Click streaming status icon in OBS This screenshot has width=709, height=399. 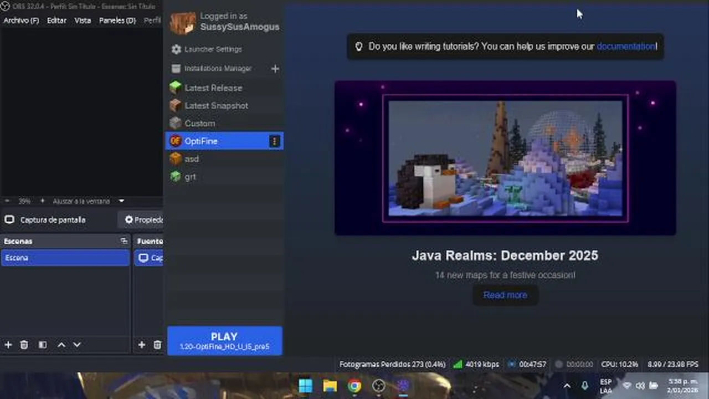click(512, 365)
